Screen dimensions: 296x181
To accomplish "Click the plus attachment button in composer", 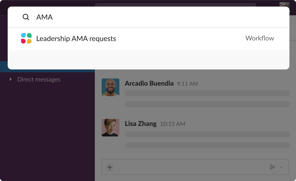I will pyautogui.click(x=110, y=167).
